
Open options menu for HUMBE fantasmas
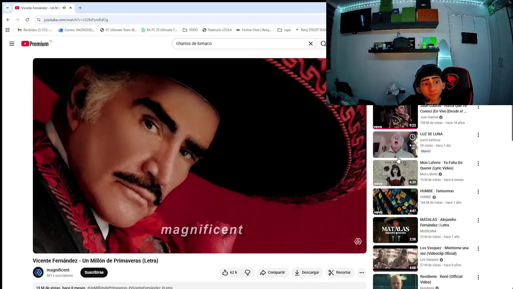[x=478, y=192]
